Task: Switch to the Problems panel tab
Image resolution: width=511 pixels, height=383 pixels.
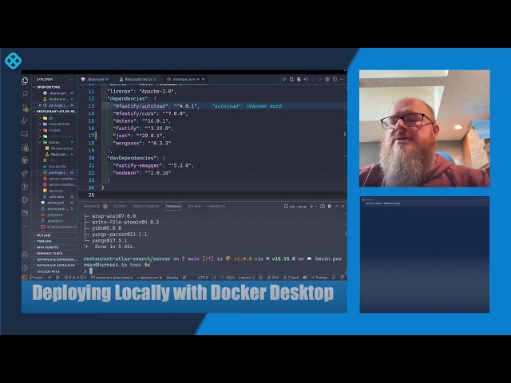Action: [92, 207]
